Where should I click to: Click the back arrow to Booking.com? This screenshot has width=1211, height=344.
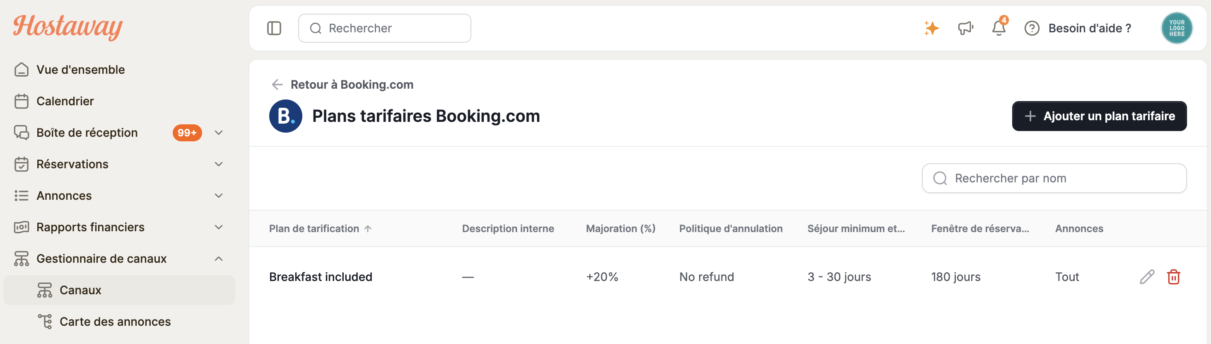pyautogui.click(x=277, y=85)
